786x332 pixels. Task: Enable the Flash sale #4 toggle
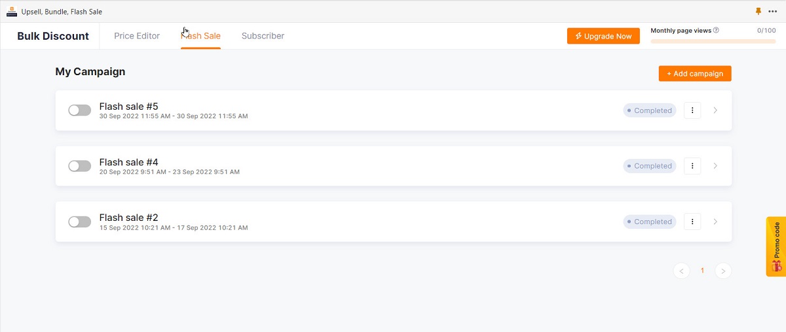pos(80,166)
